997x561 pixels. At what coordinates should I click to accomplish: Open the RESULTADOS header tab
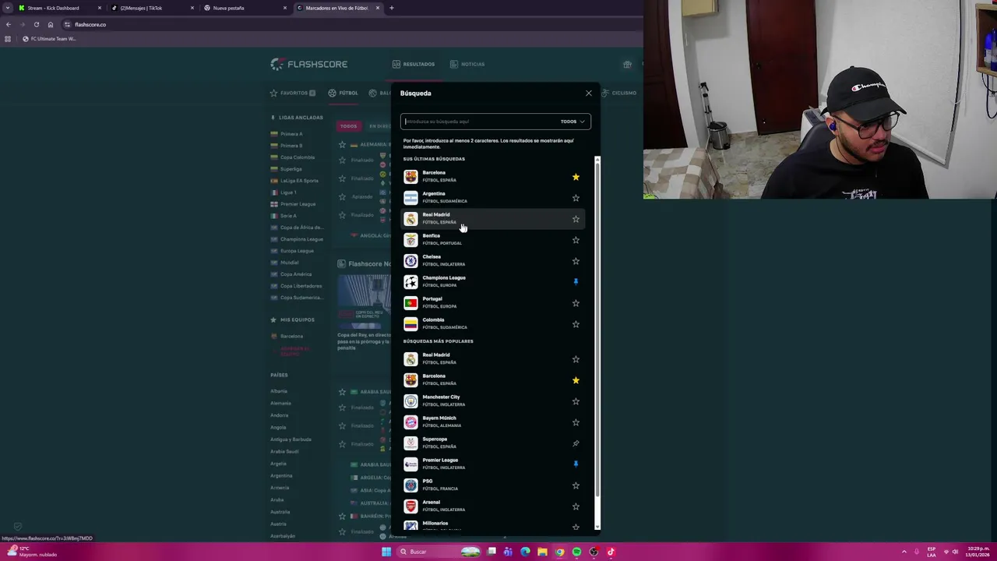(414, 64)
